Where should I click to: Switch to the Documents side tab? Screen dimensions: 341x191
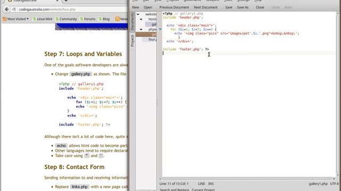coord(132,22)
